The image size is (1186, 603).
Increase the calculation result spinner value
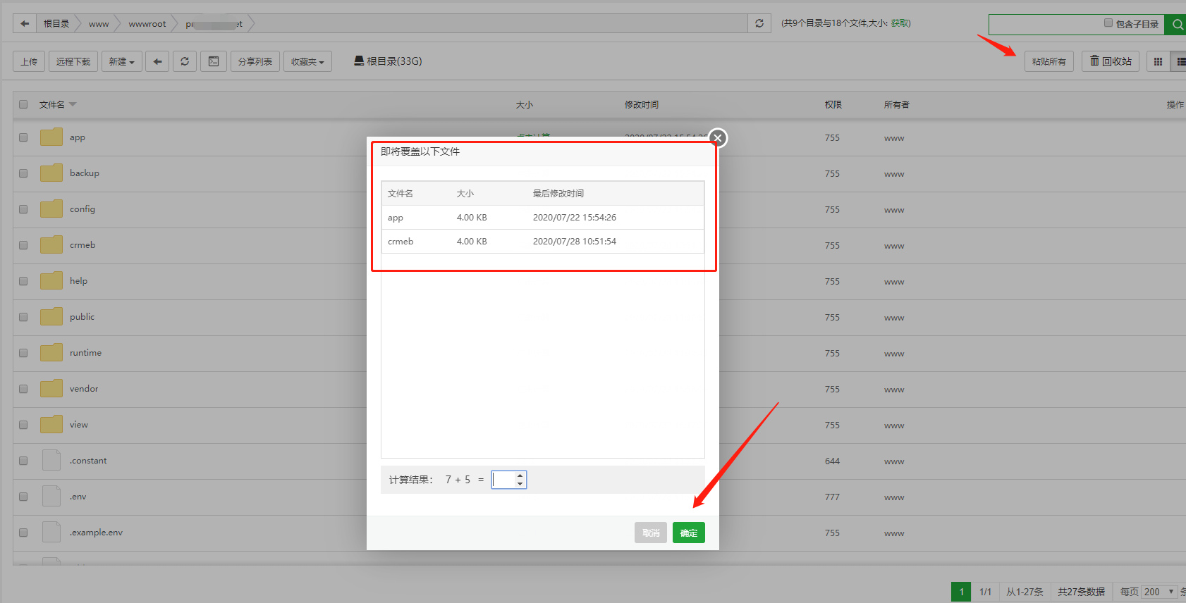click(520, 475)
